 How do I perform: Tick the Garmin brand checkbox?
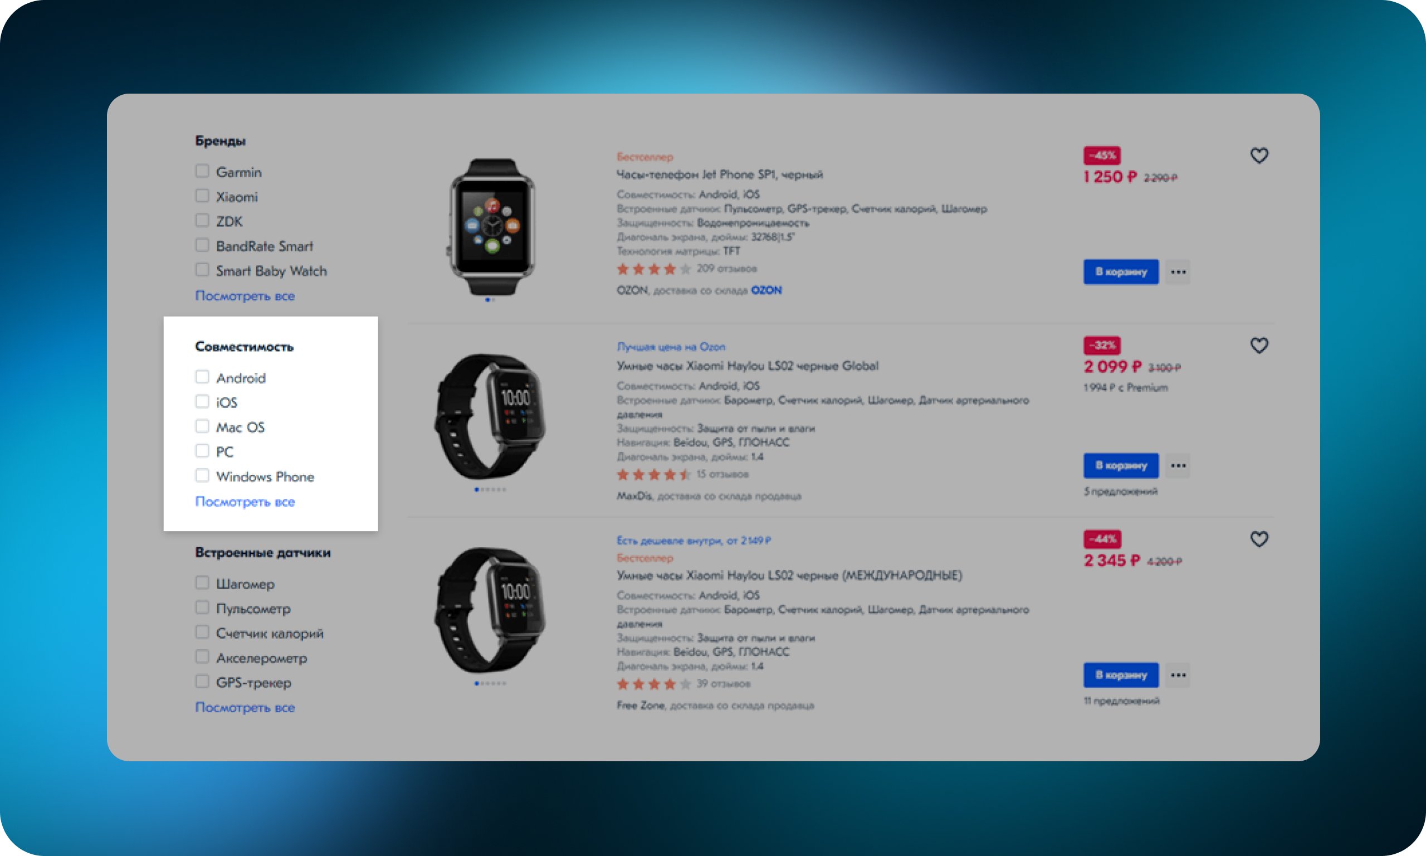[x=202, y=171]
